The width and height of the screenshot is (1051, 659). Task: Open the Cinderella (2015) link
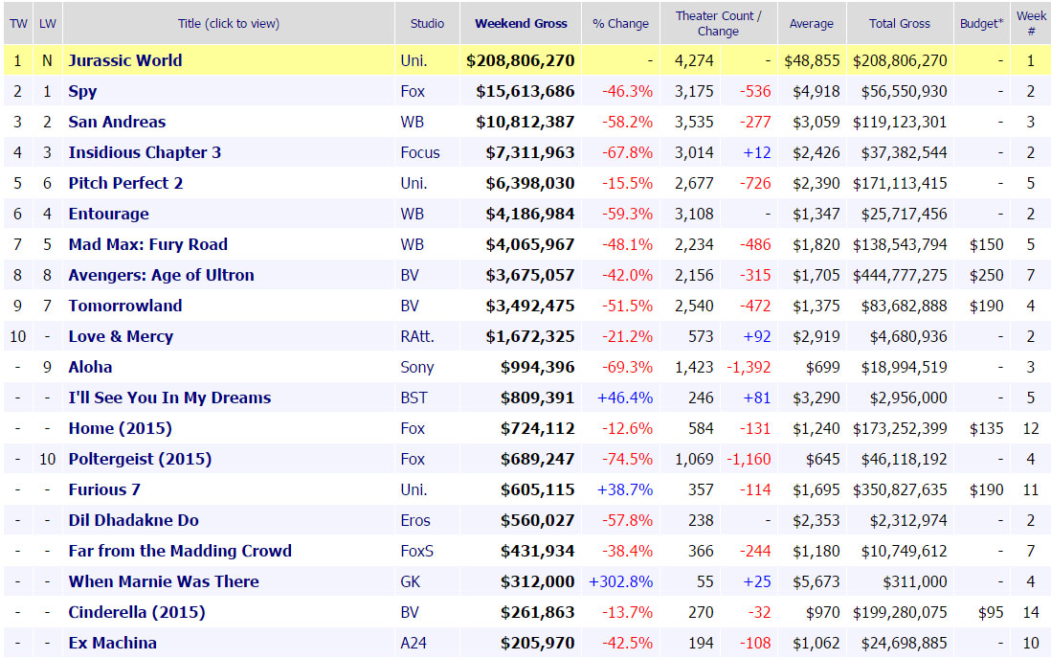[137, 612]
